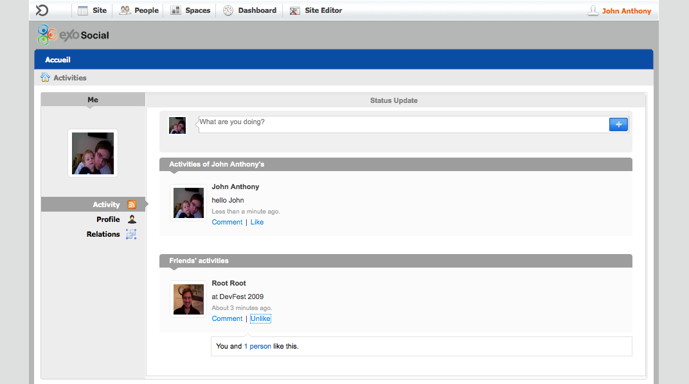Unlike Root Root's DevFest 2009 activity

[260, 319]
